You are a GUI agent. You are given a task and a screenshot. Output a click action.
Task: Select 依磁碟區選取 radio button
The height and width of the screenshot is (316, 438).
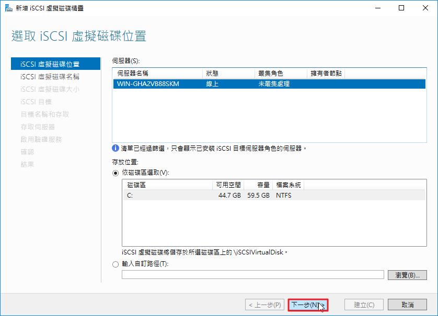[116, 173]
